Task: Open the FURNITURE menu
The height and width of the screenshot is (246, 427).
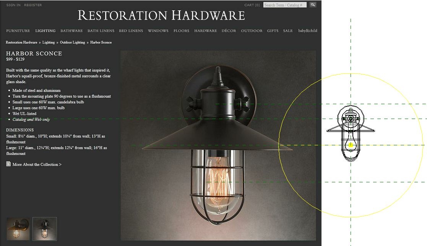Action: (18, 31)
